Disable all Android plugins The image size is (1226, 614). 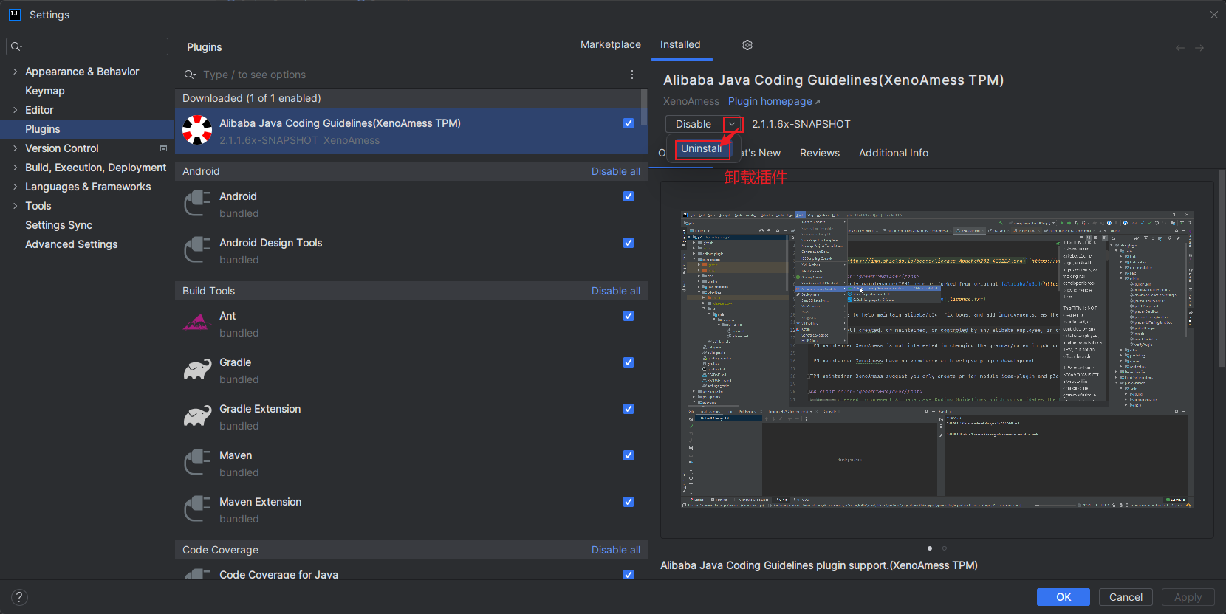[616, 171]
